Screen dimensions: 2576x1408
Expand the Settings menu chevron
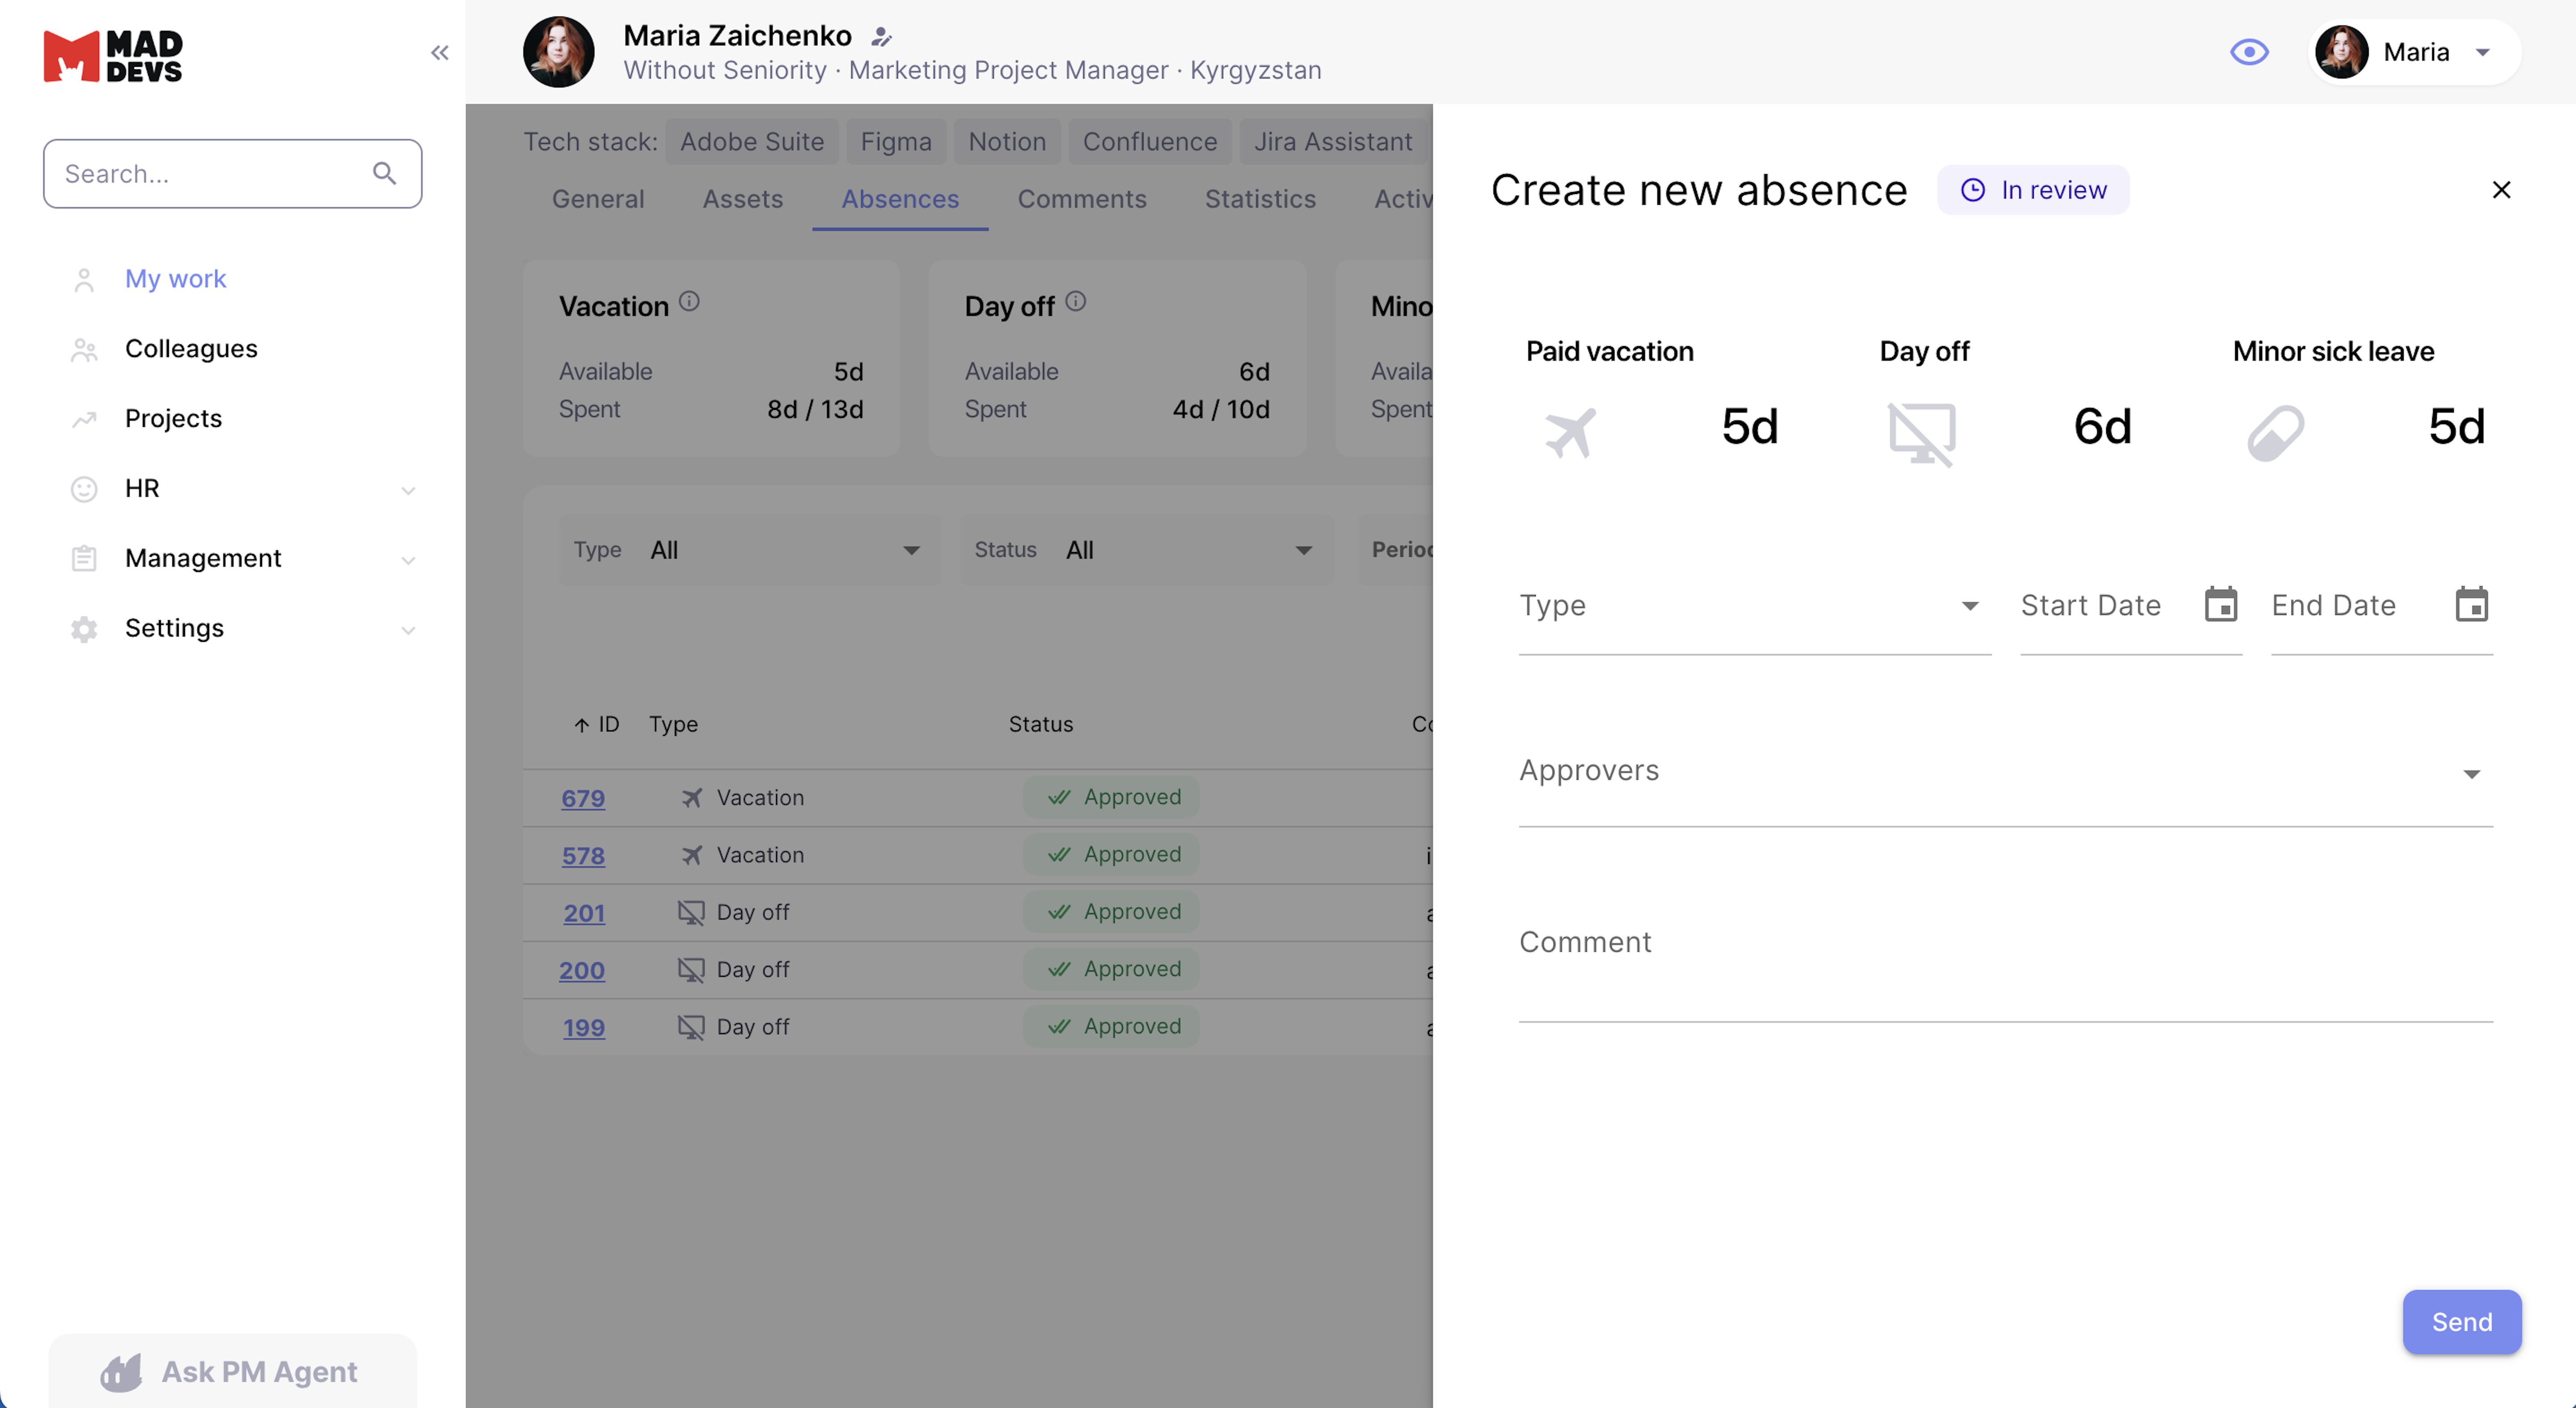408,630
